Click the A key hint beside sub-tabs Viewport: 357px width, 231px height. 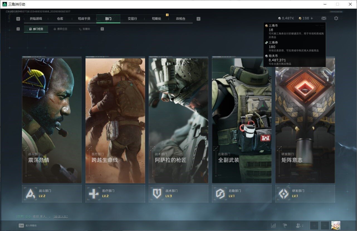tap(18, 29)
